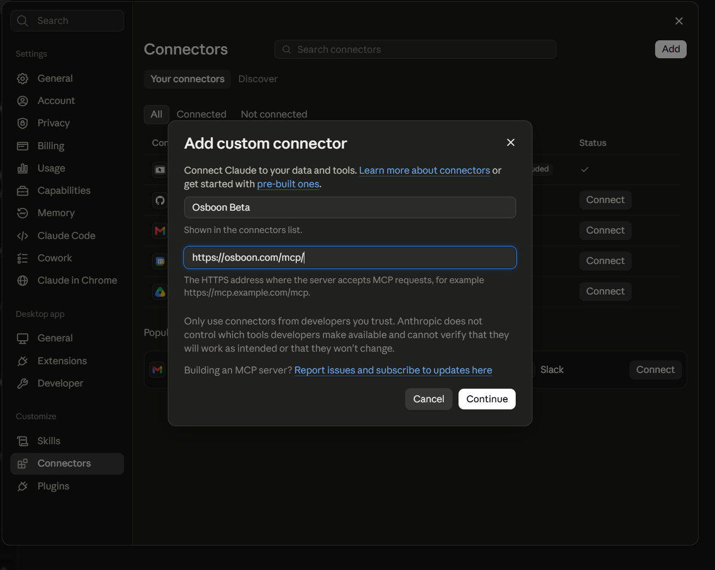Open Account settings page
Screen dimensions: 715x570
point(67,101)
